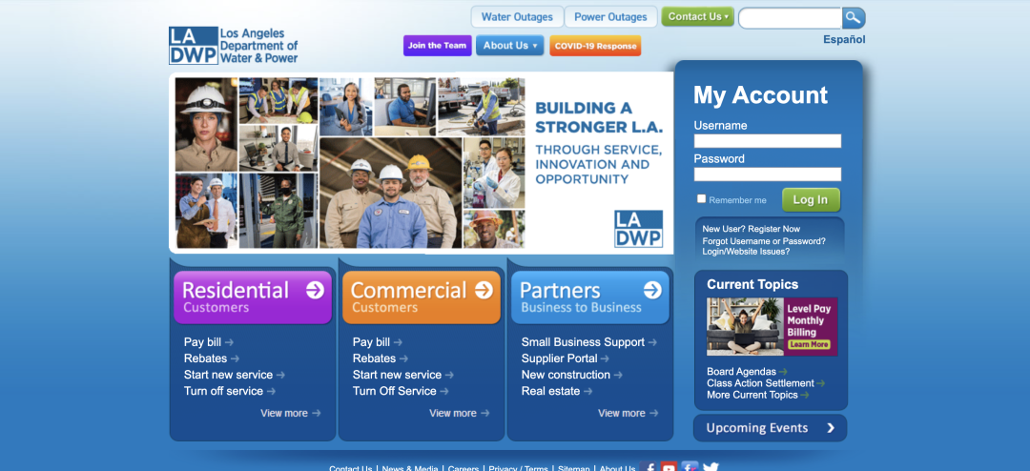Open the Flickr icon in footer
Screen dimensions: 1030x471
point(690,467)
